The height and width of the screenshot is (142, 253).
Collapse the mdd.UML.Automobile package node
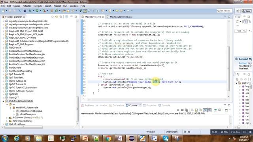[x=10, y=108]
